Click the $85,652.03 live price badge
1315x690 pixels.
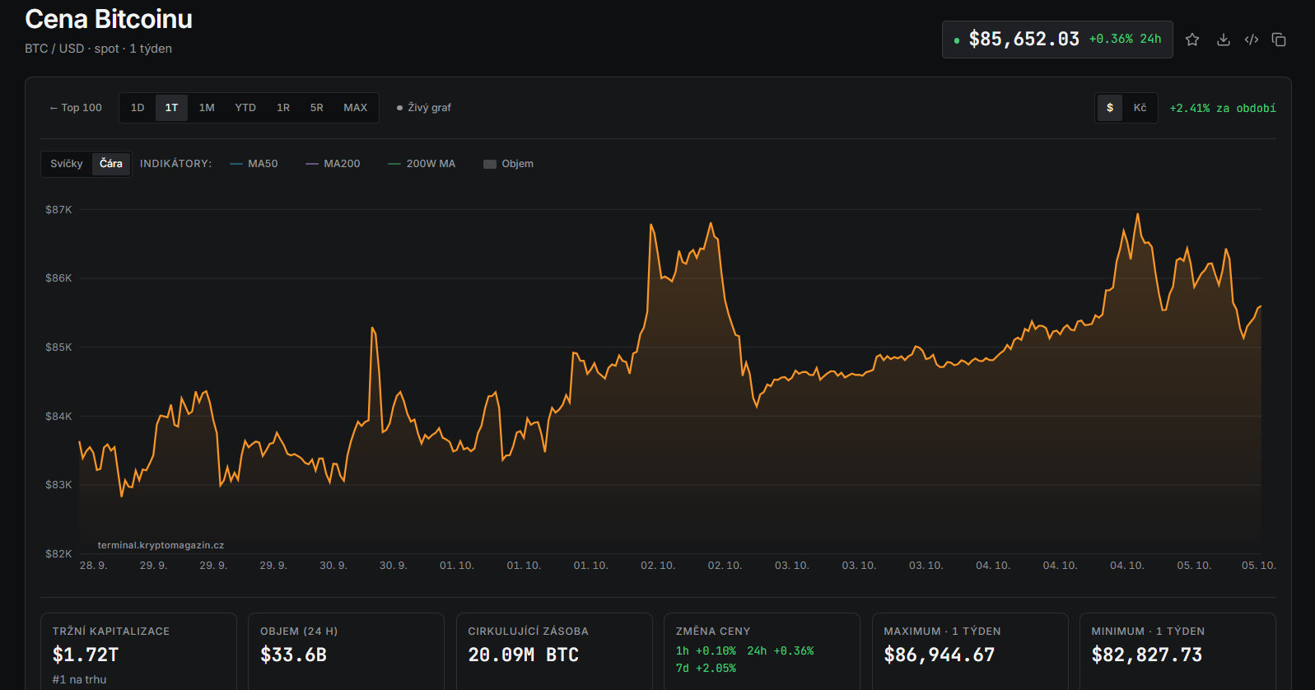[1057, 40]
